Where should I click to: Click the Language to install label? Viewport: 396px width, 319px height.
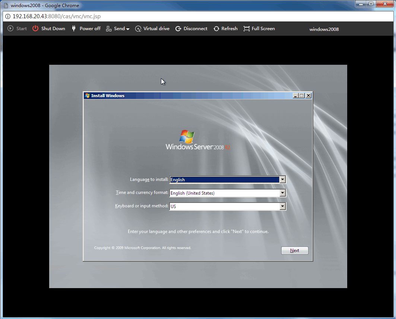point(149,179)
